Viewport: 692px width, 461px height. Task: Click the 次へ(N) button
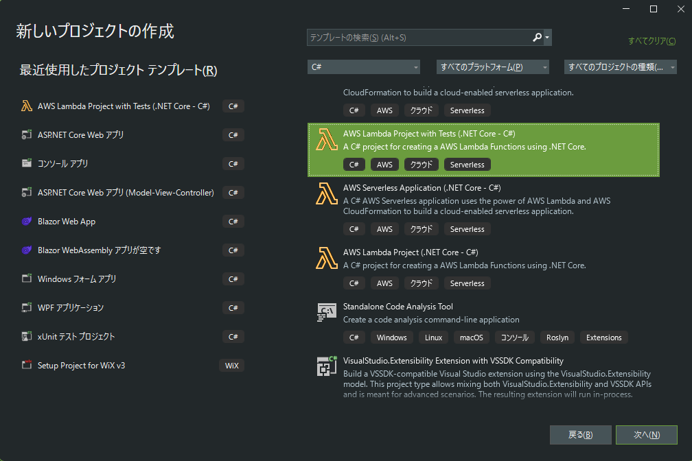coord(647,435)
